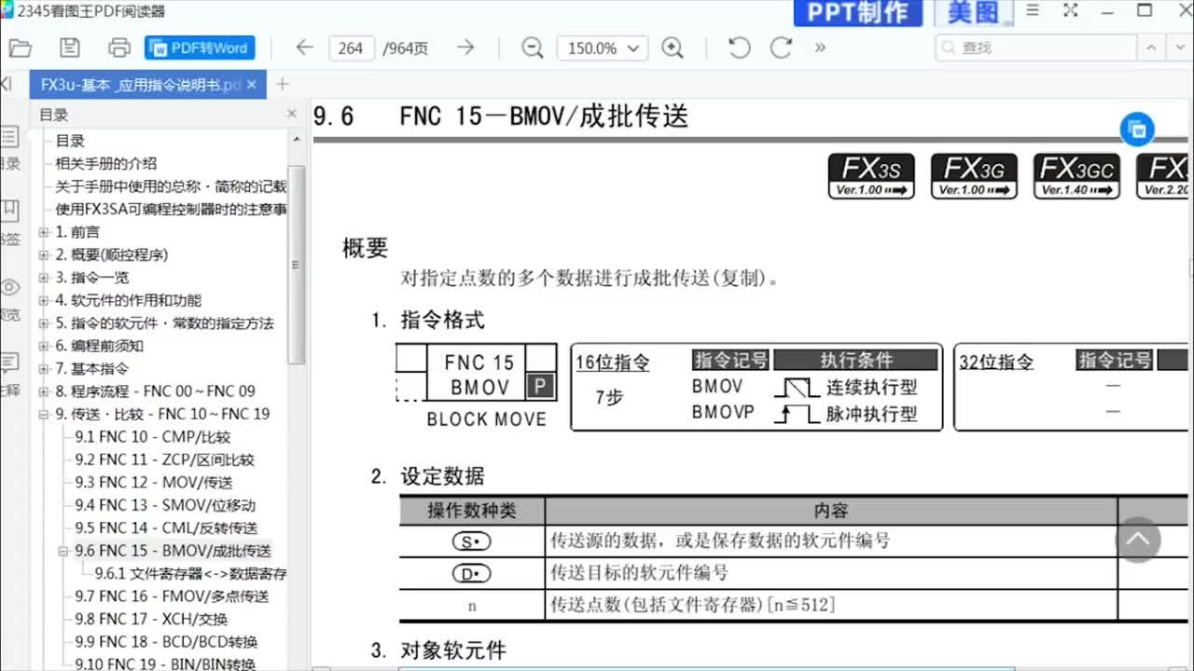The image size is (1194, 671).
Task: Open the title bar hamburger menu
Action: point(1033,11)
